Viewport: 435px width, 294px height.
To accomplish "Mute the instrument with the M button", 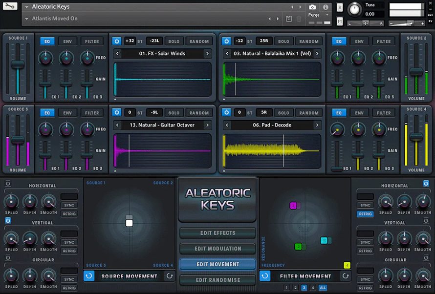I will pos(340,21).
